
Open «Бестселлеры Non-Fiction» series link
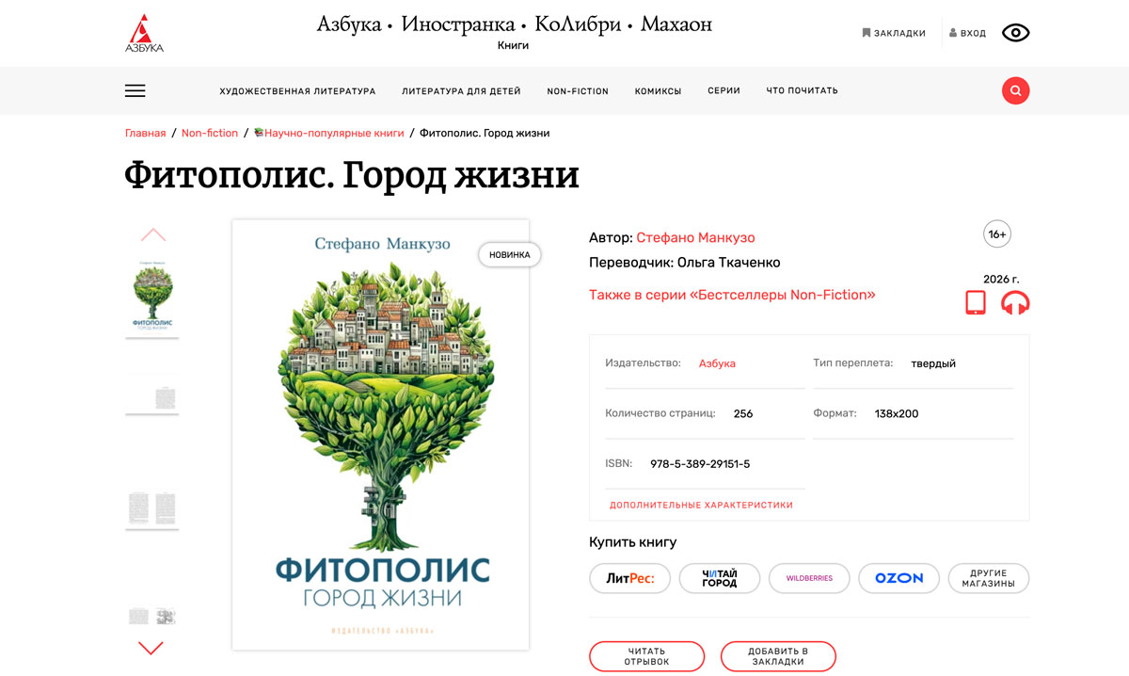pyautogui.click(x=732, y=295)
